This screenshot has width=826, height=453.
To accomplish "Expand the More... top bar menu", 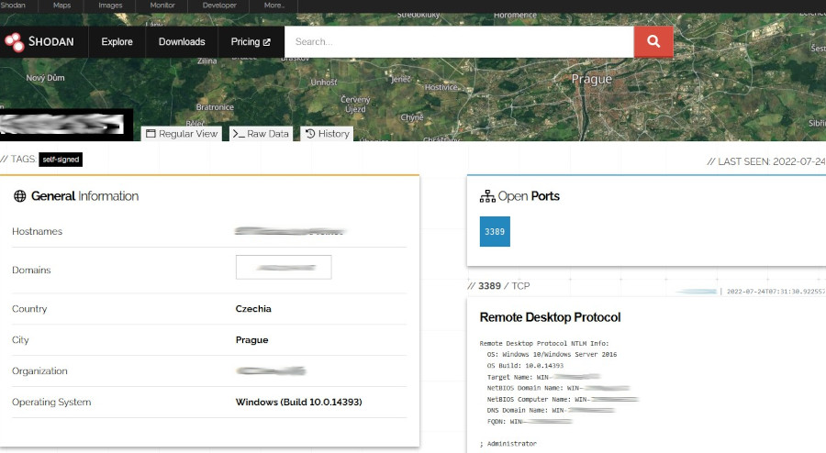I will (273, 6).
